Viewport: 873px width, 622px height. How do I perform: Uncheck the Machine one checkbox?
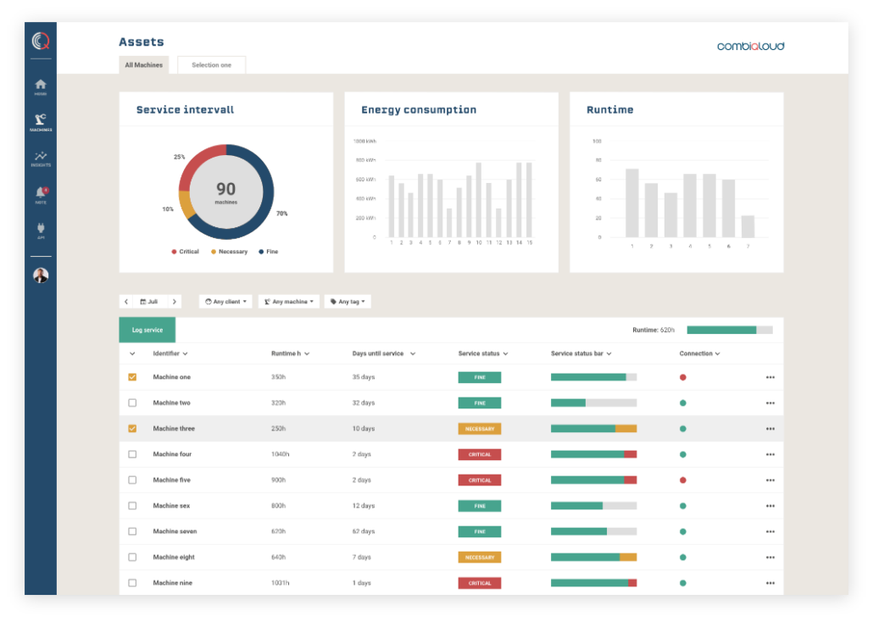(x=132, y=376)
